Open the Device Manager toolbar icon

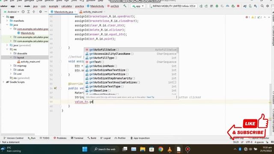point(250,6)
